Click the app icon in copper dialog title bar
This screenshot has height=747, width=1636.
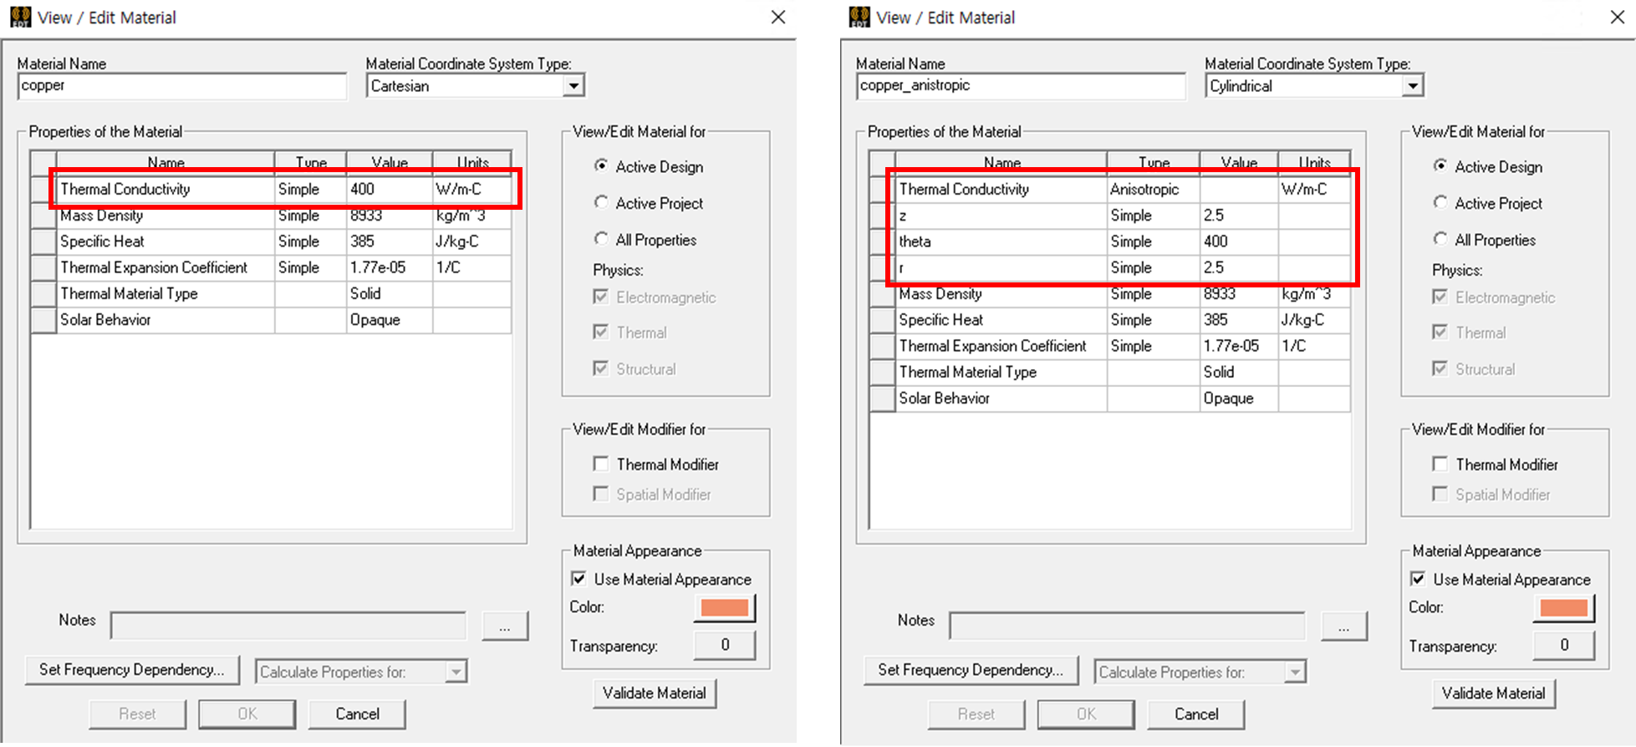(20, 18)
